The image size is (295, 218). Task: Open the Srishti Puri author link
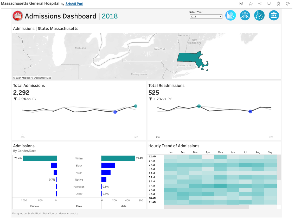coord(74,4)
